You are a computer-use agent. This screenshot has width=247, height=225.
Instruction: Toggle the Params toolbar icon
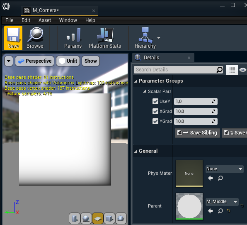(x=73, y=38)
